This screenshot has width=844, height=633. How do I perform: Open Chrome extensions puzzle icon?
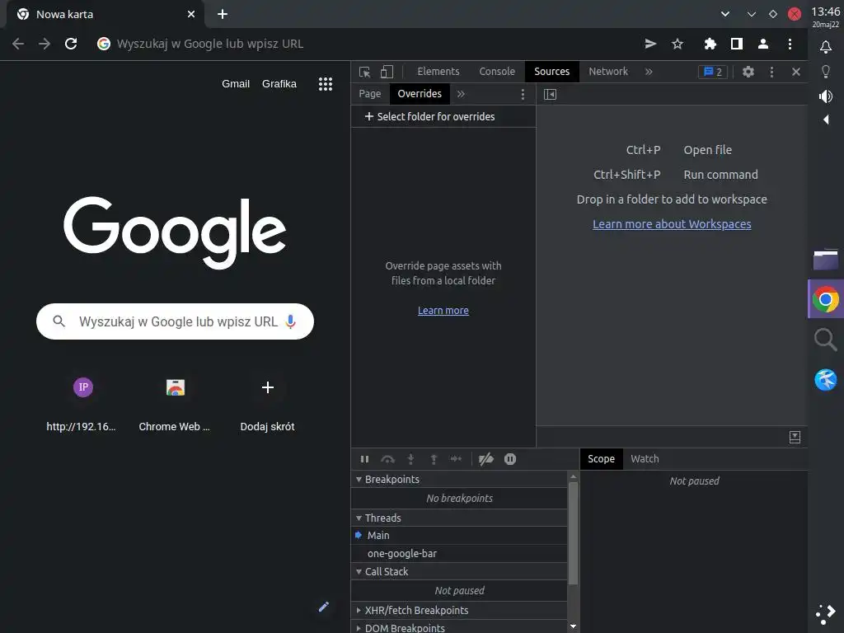[710, 44]
